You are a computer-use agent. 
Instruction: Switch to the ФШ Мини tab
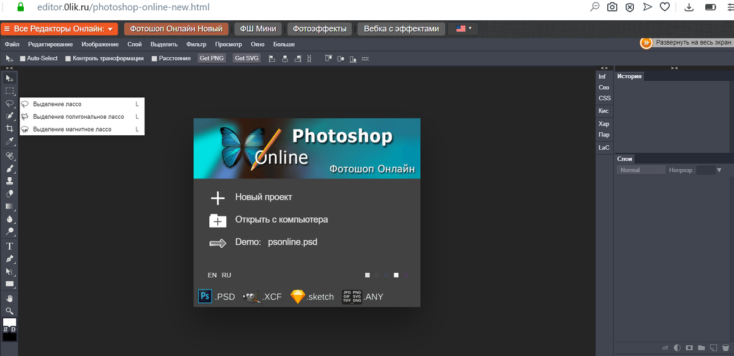click(260, 28)
